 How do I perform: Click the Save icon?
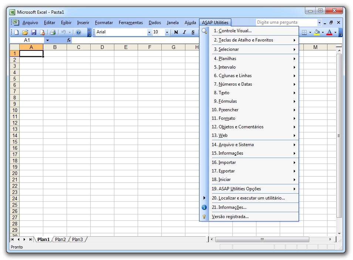[34, 32]
